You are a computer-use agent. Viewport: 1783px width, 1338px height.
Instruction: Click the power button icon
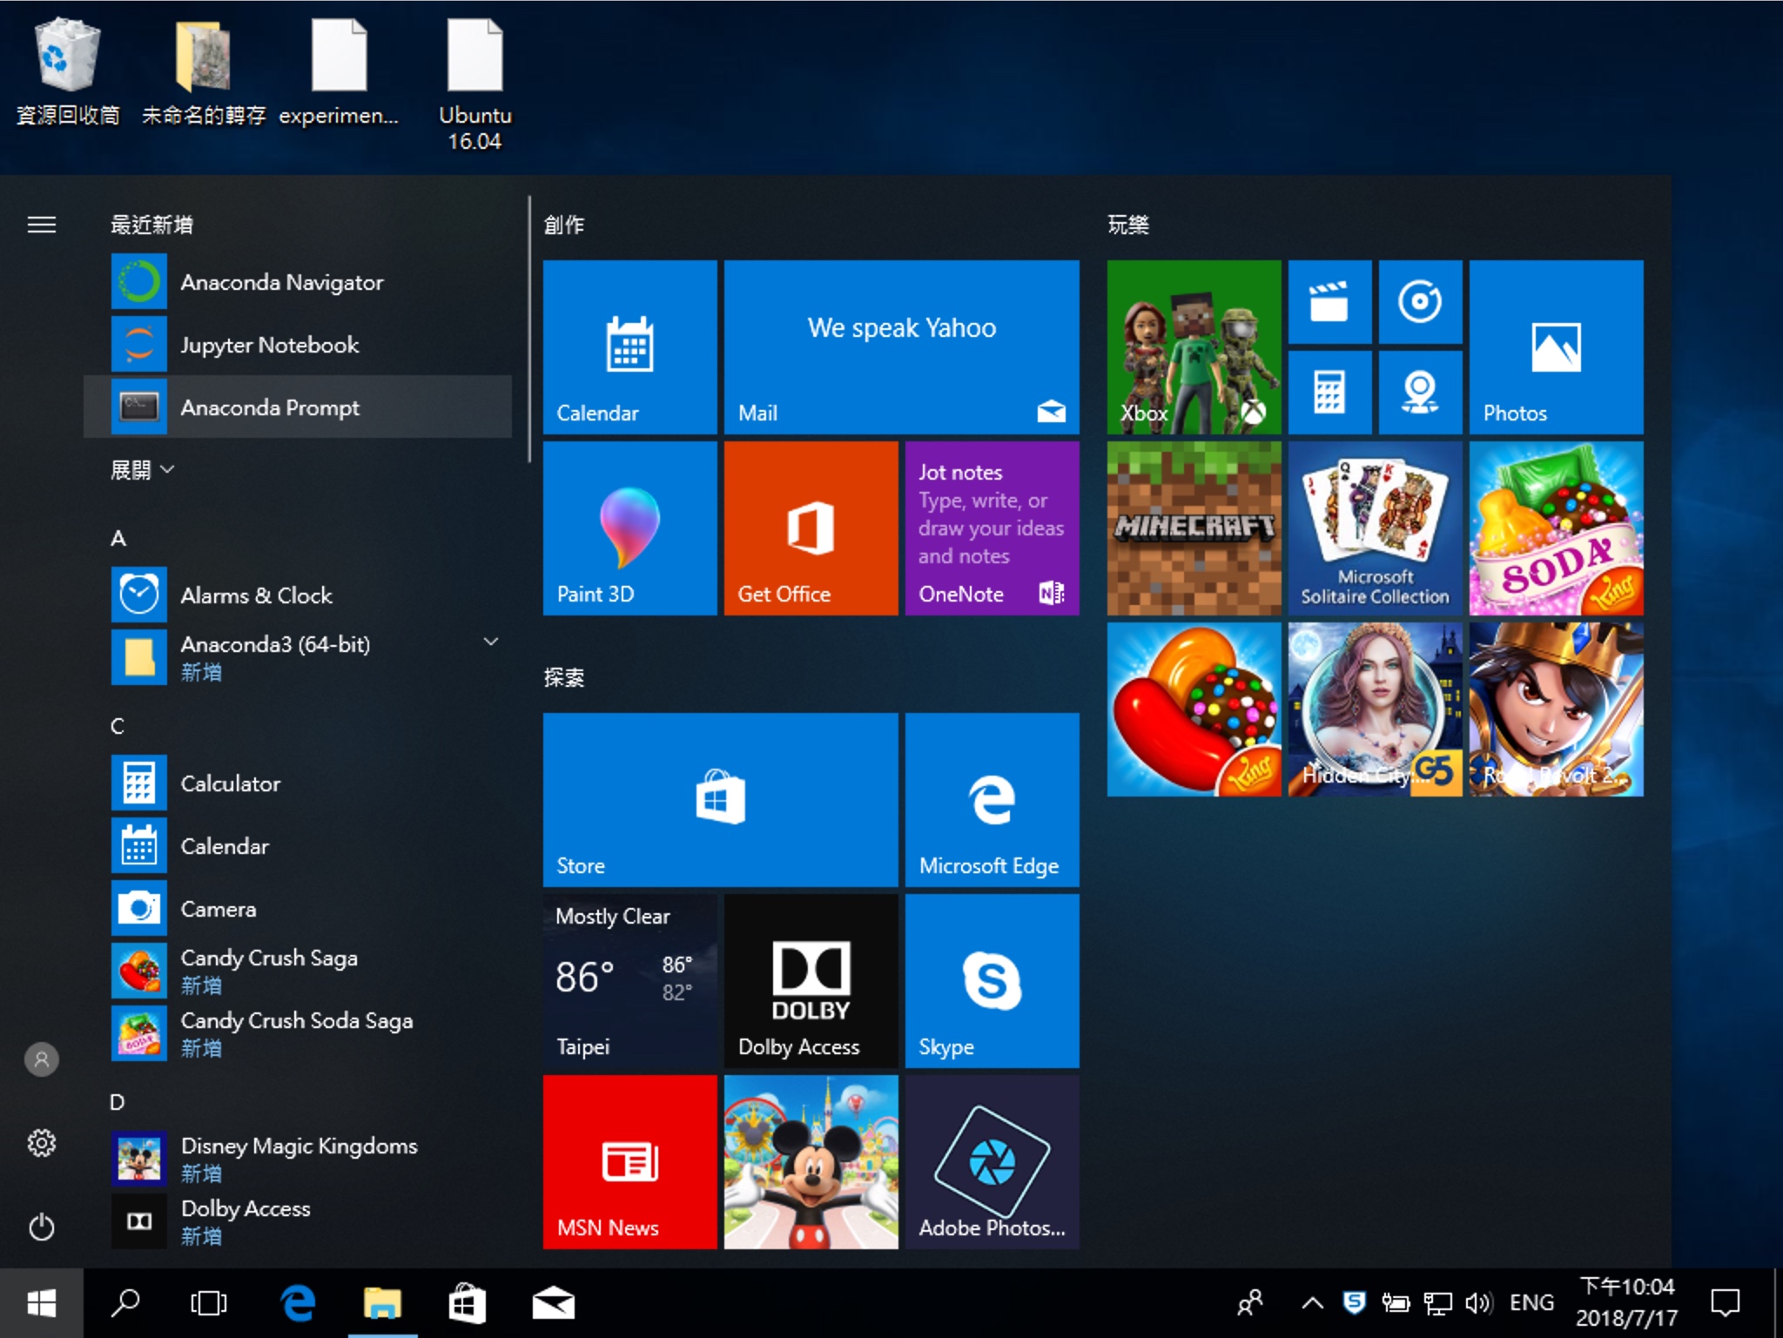(x=41, y=1227)
